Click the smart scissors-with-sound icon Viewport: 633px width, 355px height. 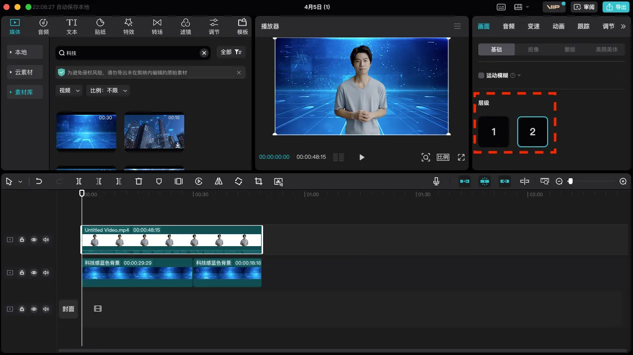[279, 182]
